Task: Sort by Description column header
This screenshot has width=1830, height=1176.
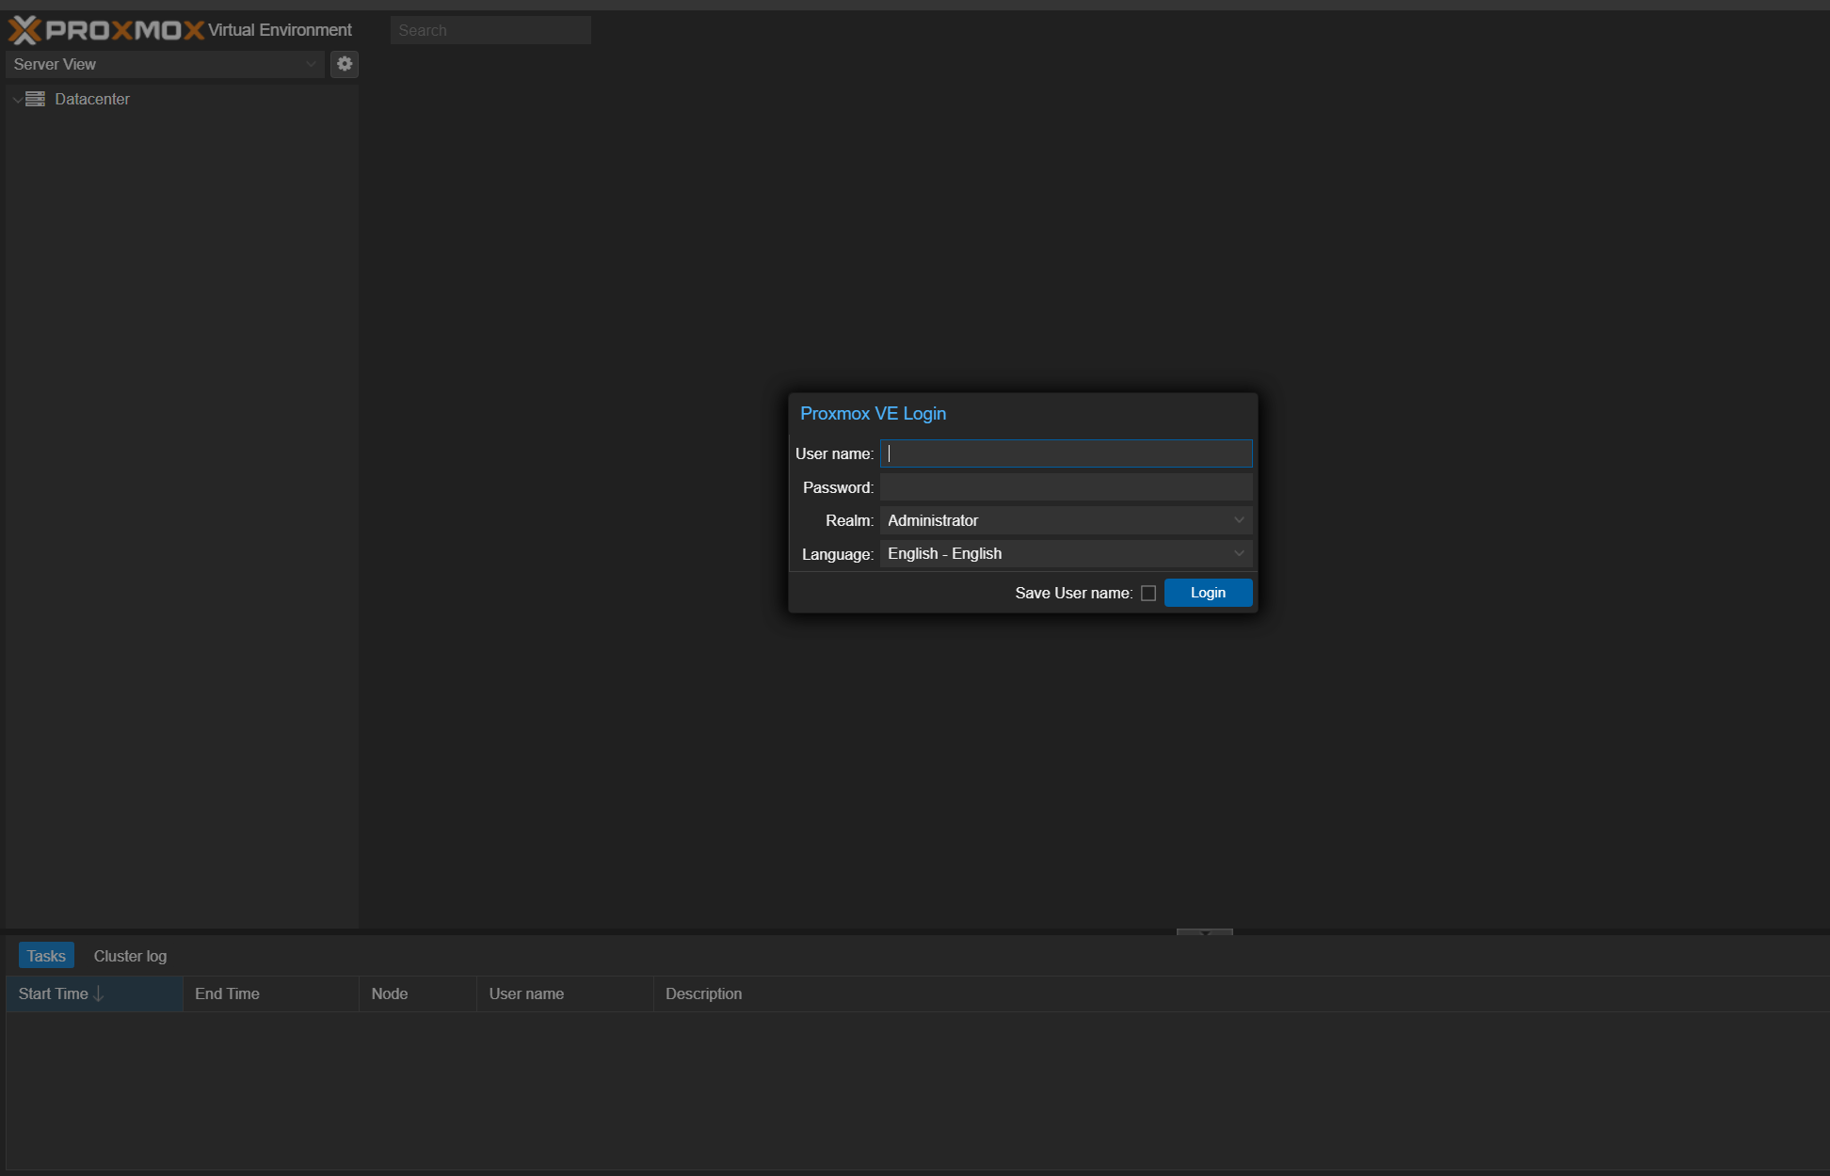Action: click(1241, 993)
